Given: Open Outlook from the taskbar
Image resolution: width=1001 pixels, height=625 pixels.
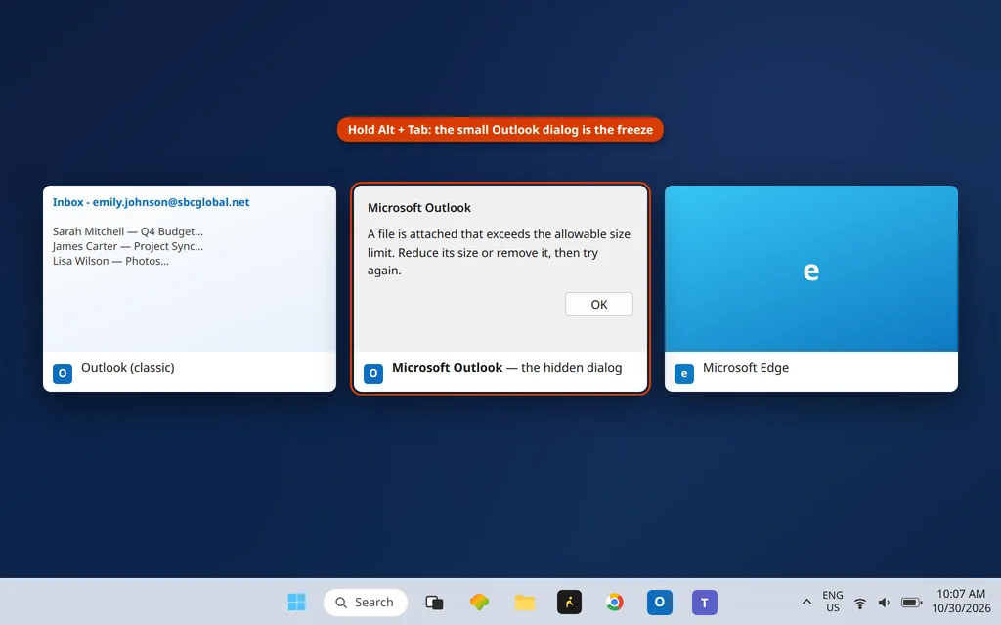Looking at the screenshot, I should tap(660, 602).
